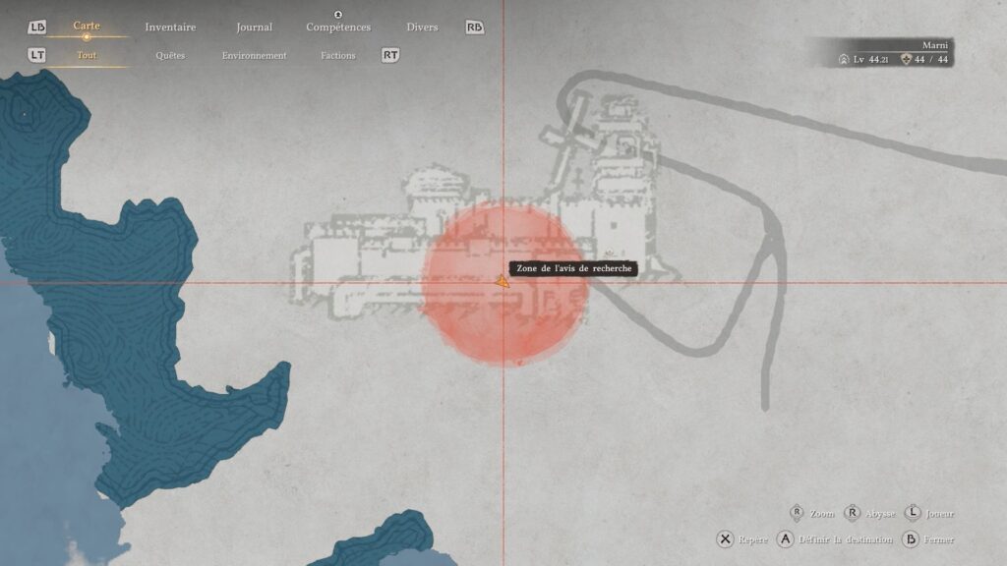
Task: Show only Factions on the map
Action: pos(337,56)
